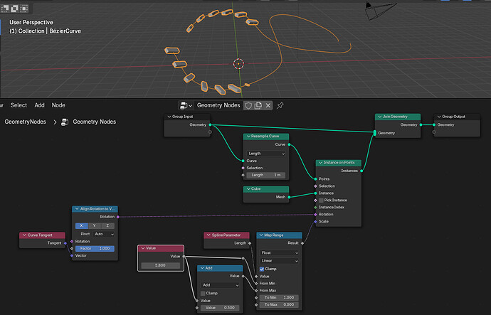Screen dimensions: 491x315
Task: Collapse the Join Geometry node
Action: coord(379,117)
